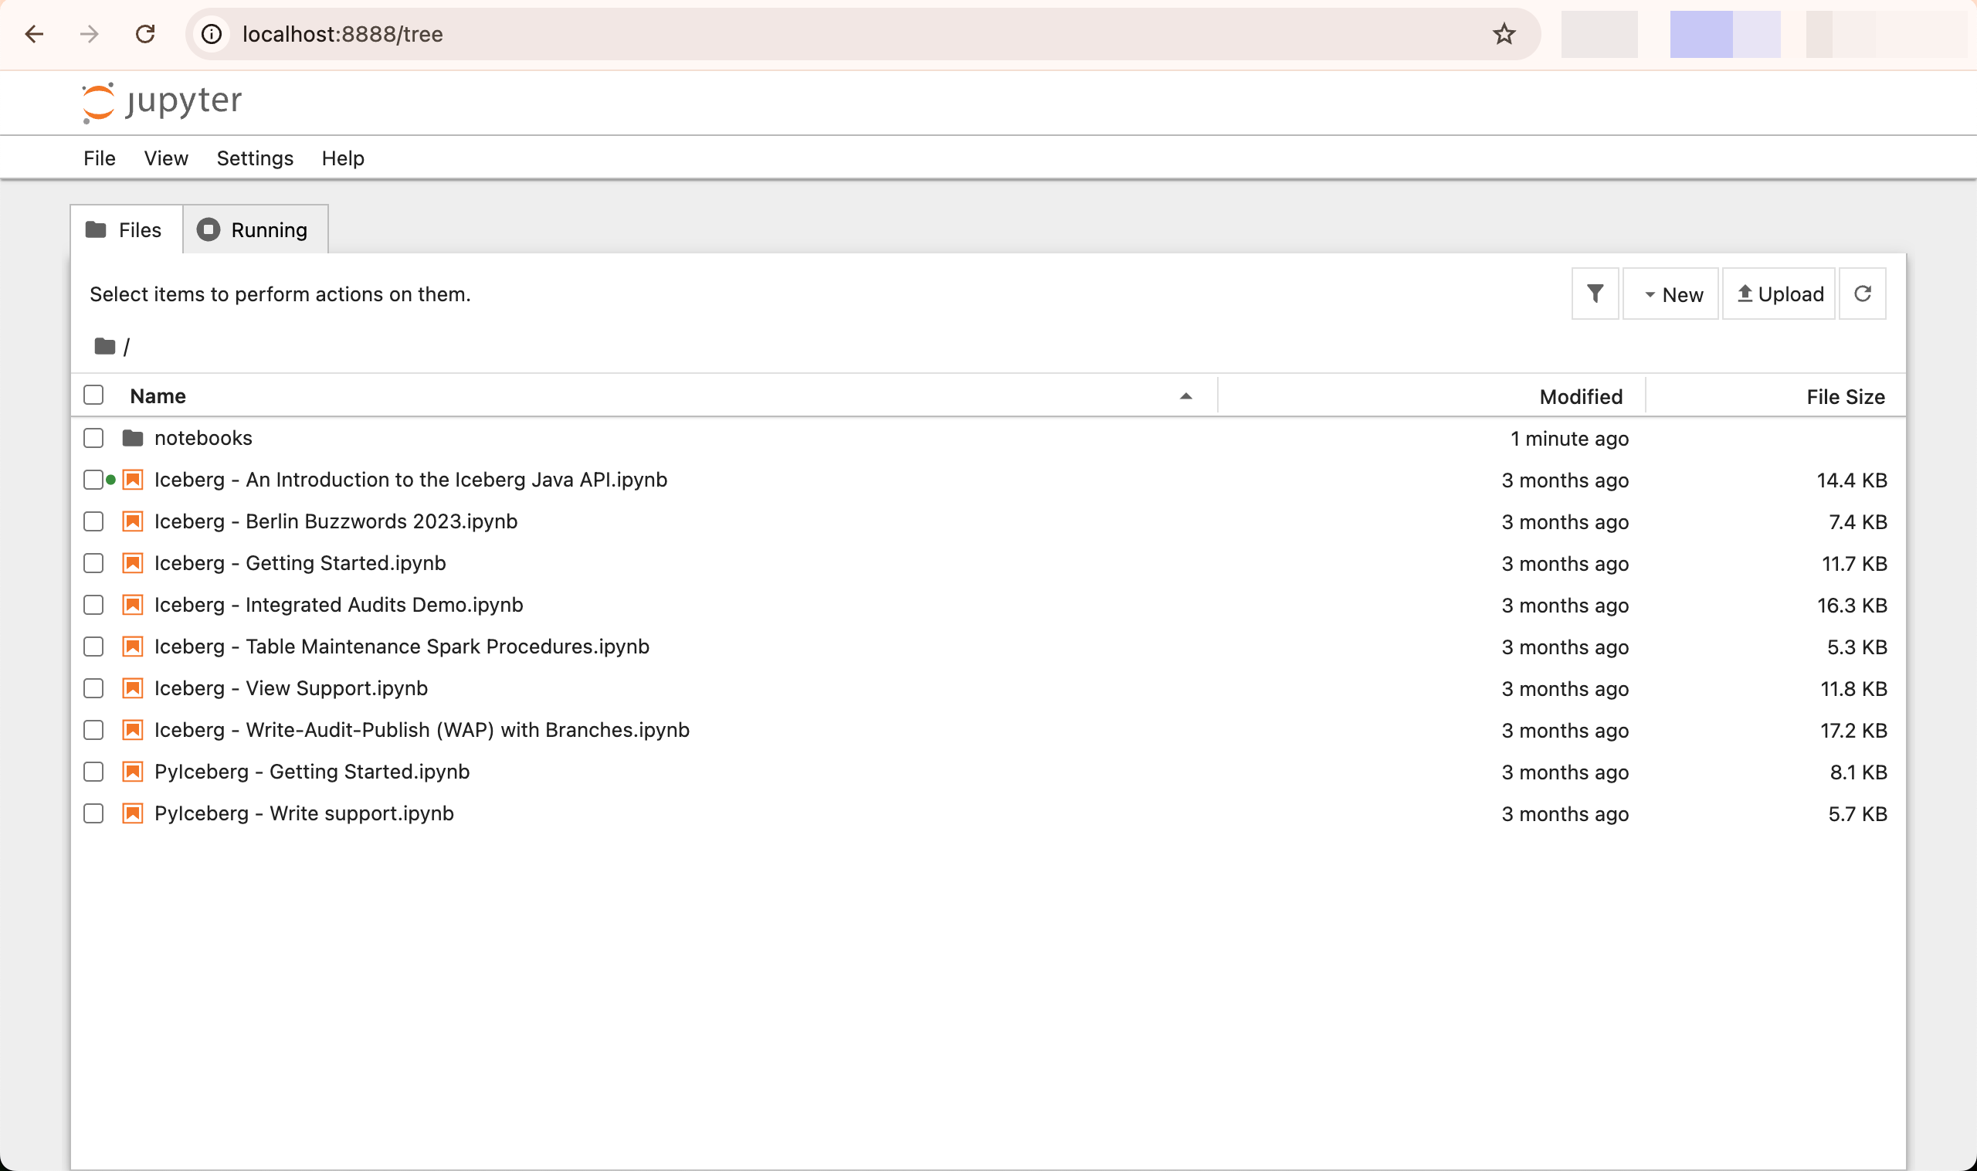Check the PyIceberg Getting Started checkbox

click(93, 772)
